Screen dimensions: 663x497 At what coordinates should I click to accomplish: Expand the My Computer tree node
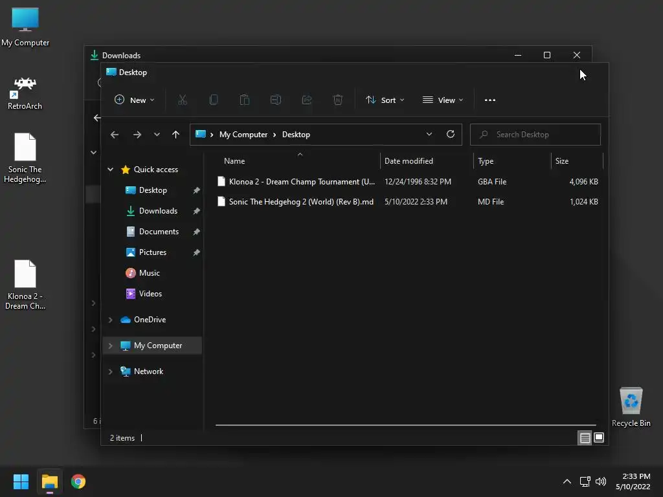110,346
